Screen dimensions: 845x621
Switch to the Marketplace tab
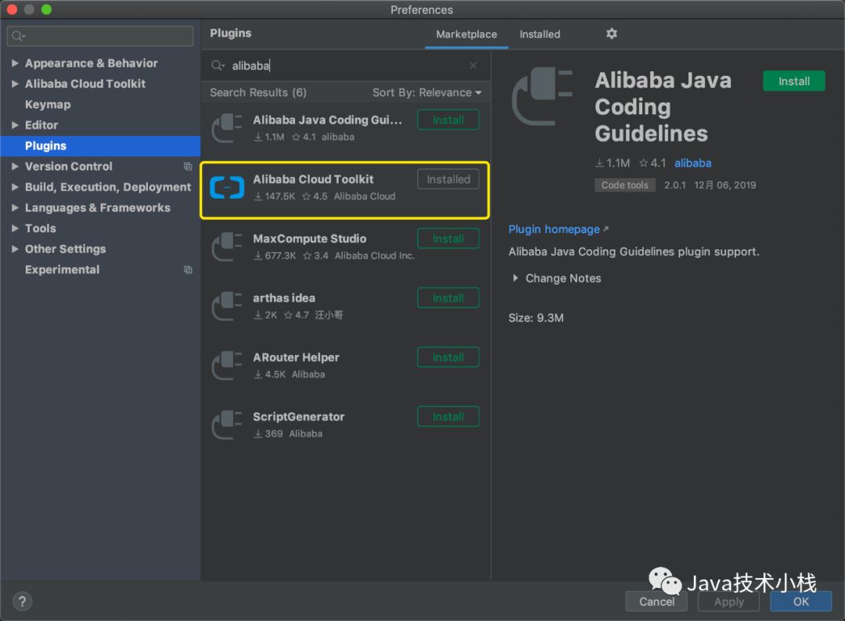click(466, 34)
